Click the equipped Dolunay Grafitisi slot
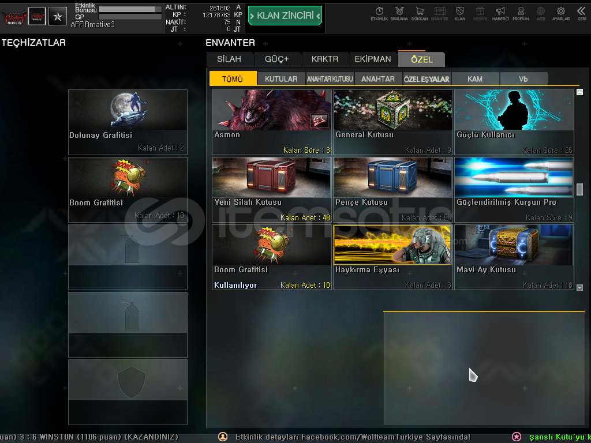 tap(128, 122)
